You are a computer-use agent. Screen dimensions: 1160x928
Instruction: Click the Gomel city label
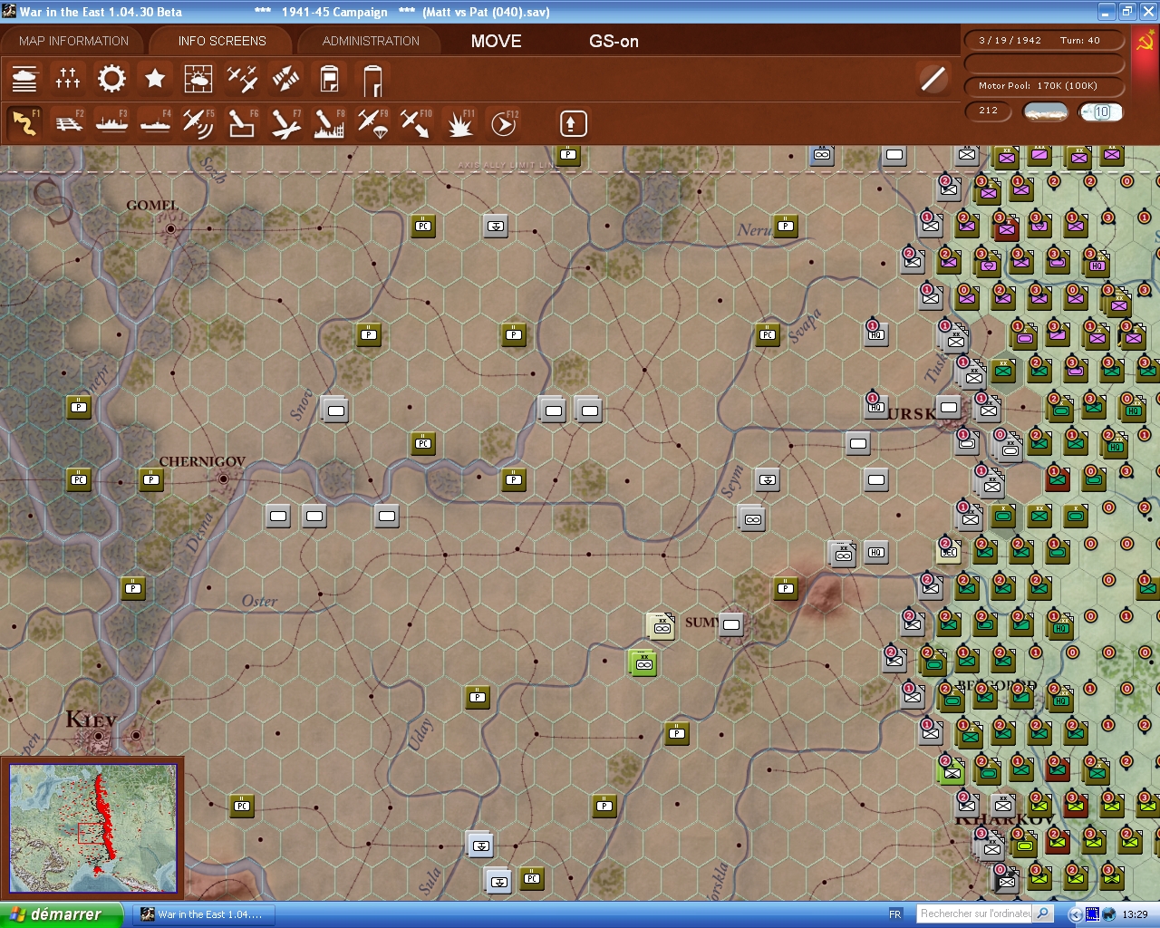pyautogui.click(x=152, y=206)
